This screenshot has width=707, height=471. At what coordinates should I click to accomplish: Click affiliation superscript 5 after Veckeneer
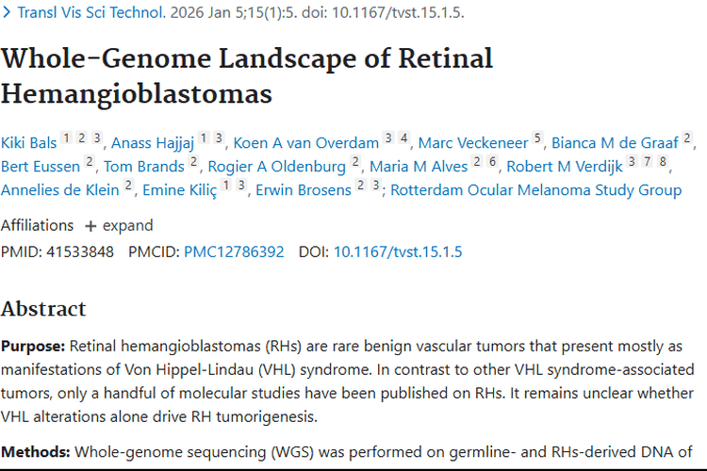coord(537,139)
